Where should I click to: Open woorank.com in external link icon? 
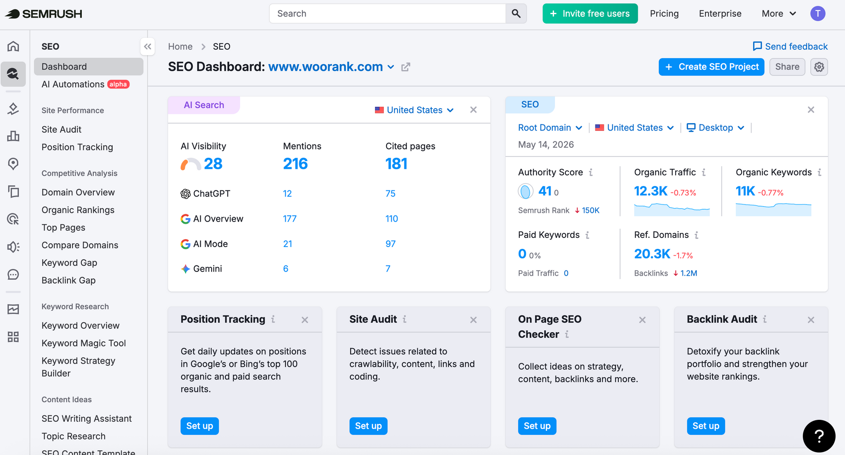click(406, 67)
